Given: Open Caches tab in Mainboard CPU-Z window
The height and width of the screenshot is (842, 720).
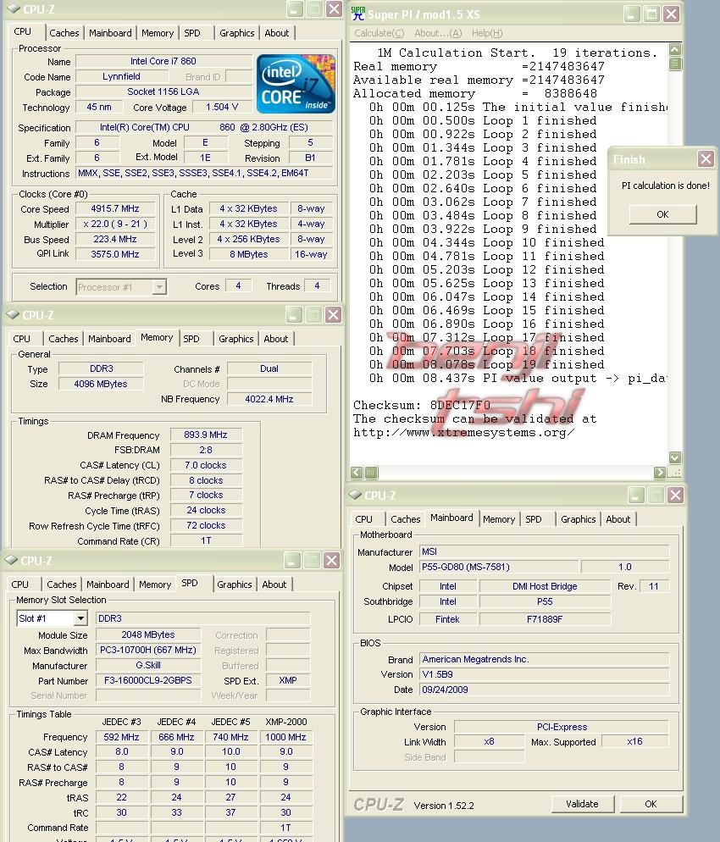Looking at the screenshot, I should pos(406,519).
